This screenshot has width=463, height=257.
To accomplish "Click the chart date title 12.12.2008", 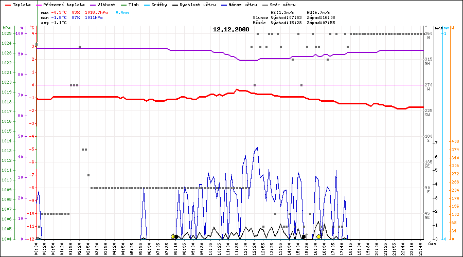I will pos(231,29).
